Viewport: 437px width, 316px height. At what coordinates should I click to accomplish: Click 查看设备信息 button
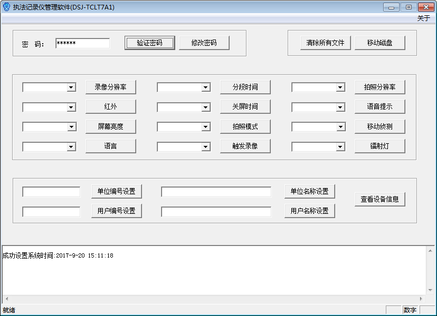pyautogui.click(x=379, y=199)
